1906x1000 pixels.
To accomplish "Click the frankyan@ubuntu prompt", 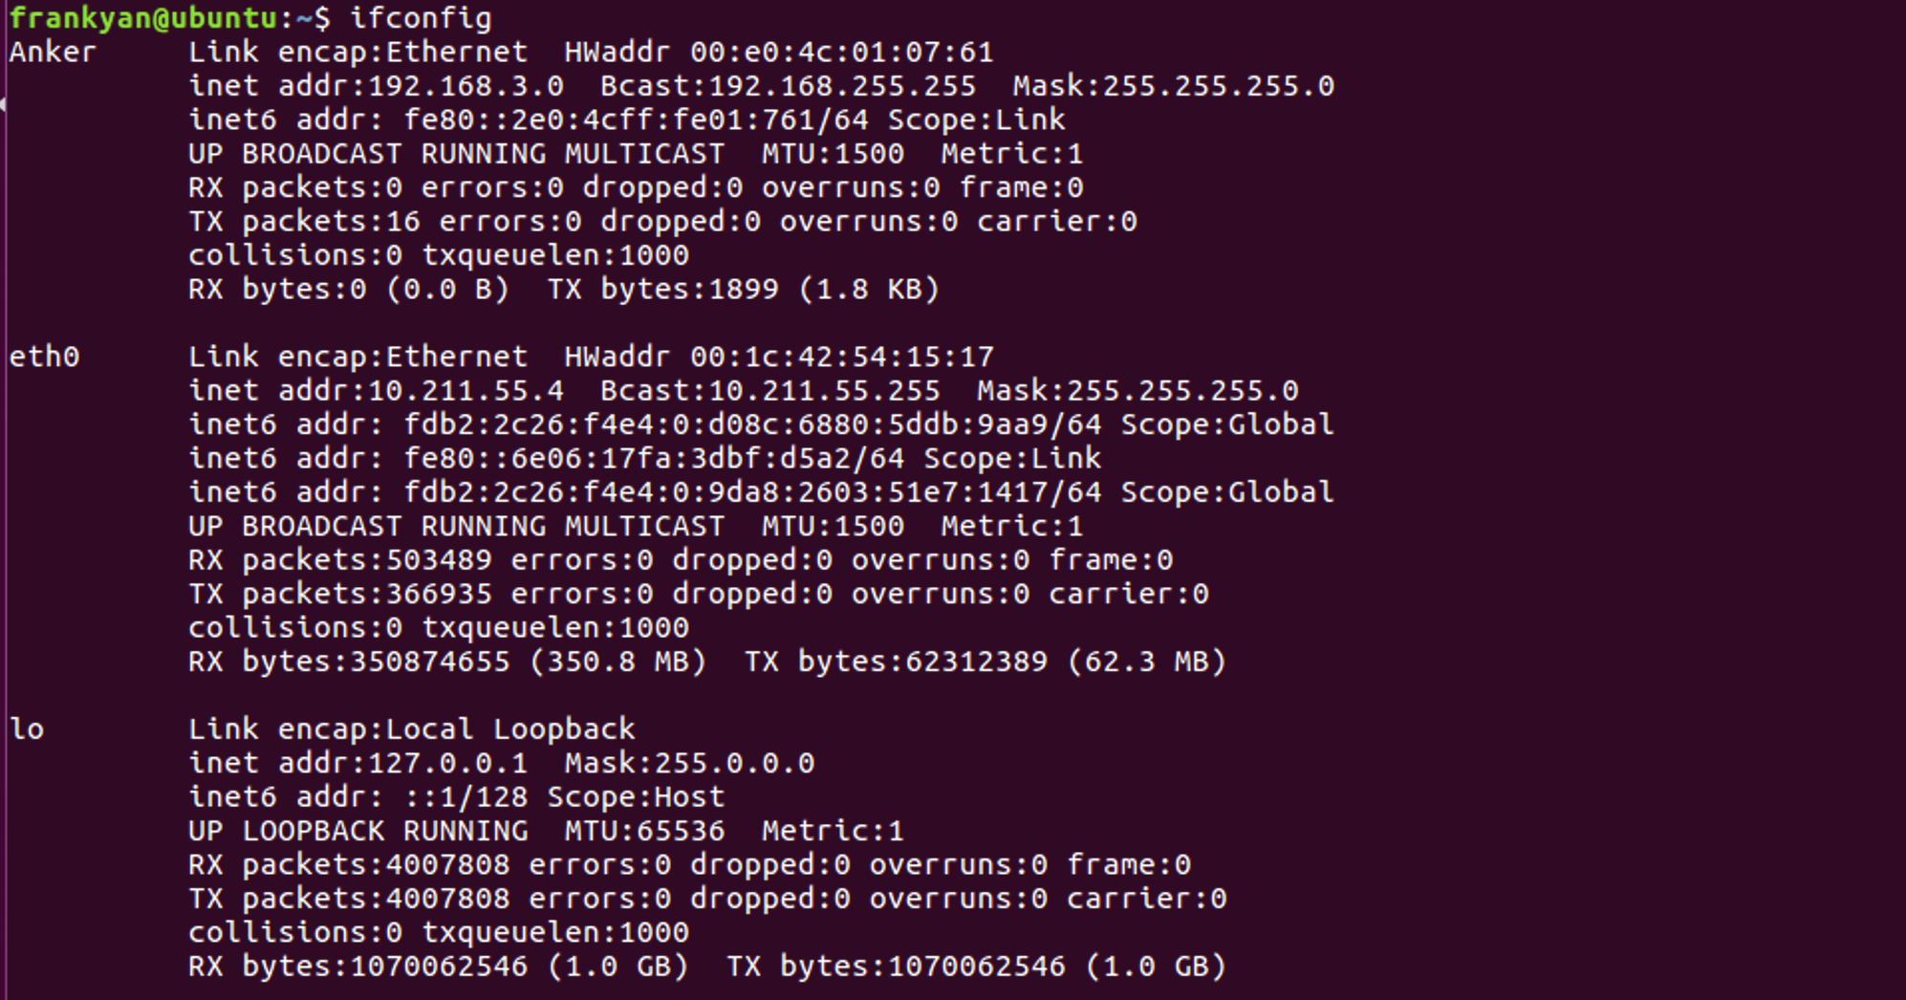I will coord(143,18).
